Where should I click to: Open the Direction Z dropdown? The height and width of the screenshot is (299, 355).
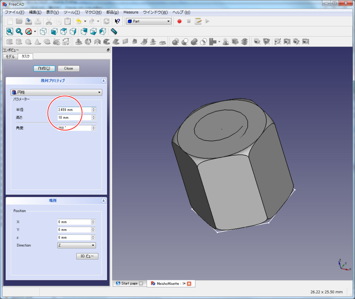(77, 245)
